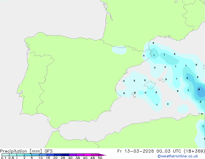Image resolution: width=205 pixels, height=159 pixels.
Task: Click the "0.1" legend scale label
Action: click(x=4, y=158)
